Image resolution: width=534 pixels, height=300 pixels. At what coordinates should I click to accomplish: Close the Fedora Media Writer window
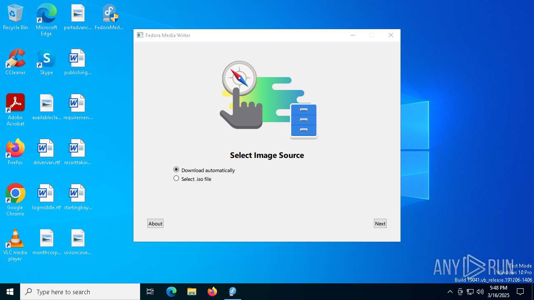391,35
